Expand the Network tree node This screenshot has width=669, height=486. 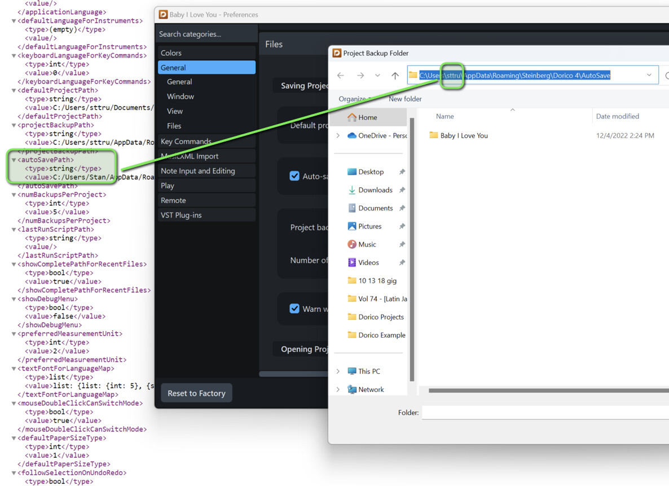tap(338, 390)
